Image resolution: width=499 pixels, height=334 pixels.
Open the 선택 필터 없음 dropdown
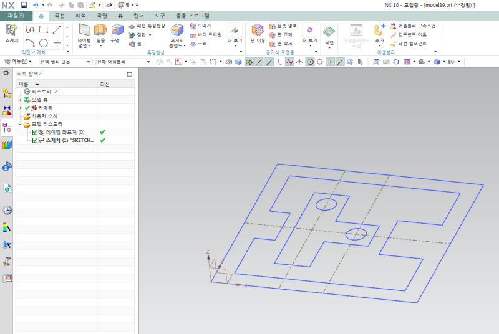coord(65,62)
